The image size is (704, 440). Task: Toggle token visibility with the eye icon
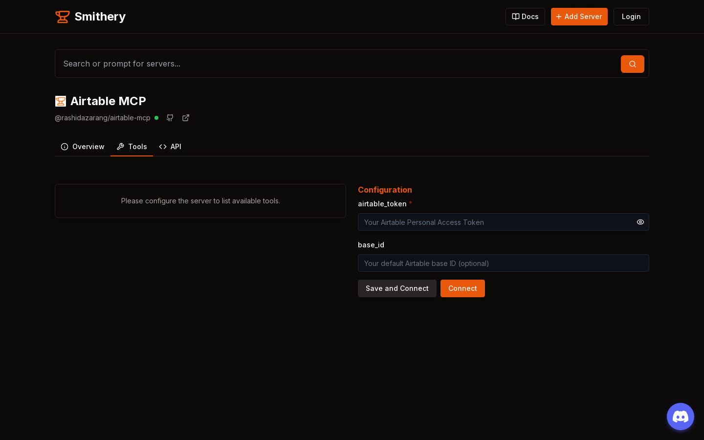click(x=640, y=222)
